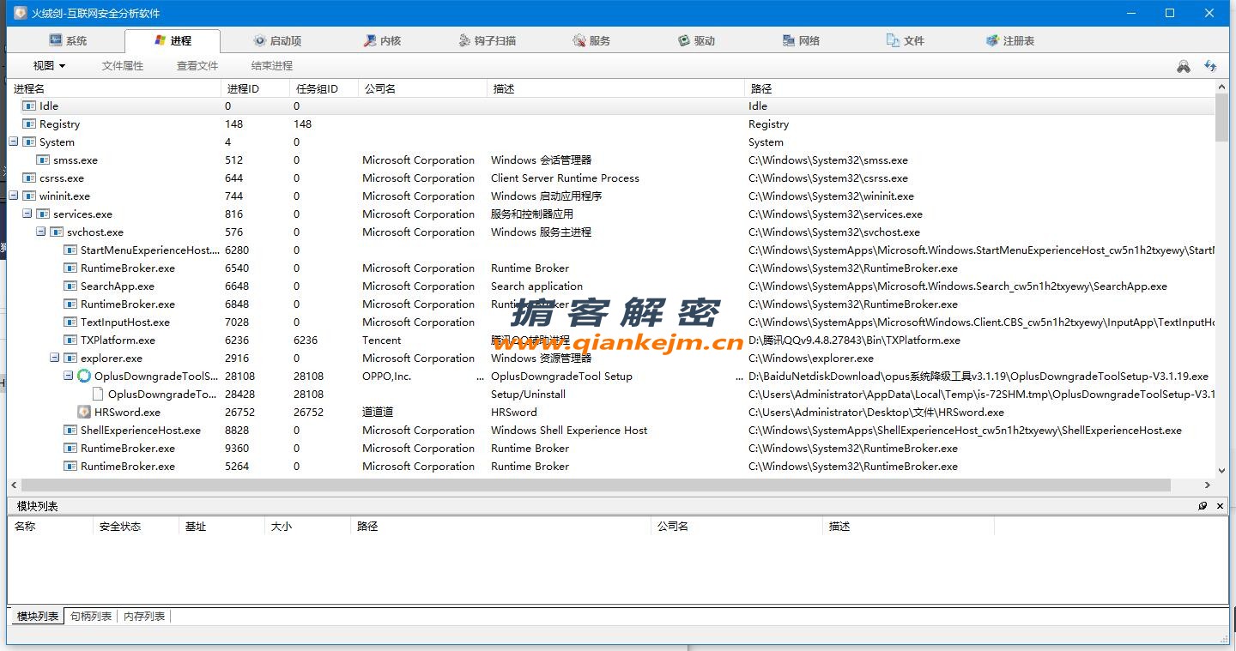
Task: Select the 句柄列表 bottom tab
Action: 91,616
